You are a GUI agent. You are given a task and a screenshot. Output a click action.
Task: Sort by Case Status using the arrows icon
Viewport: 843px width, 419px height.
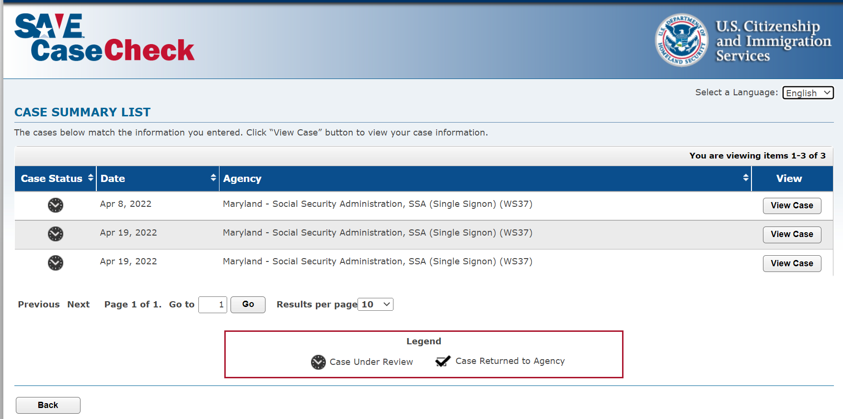[x=91, y=178]
